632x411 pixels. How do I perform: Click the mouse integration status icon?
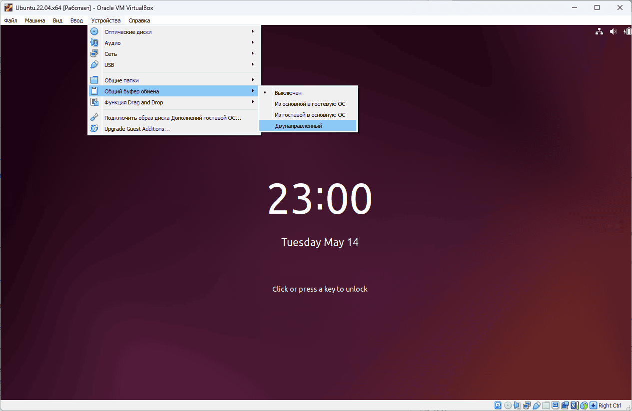tap(584, 406)
